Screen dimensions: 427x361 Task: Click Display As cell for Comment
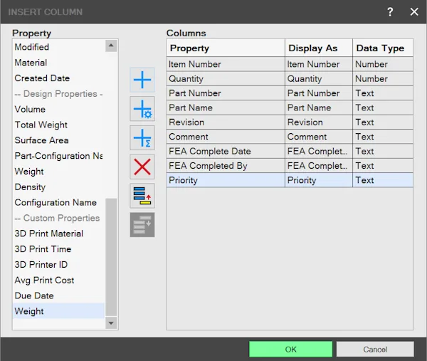[319, 137]
